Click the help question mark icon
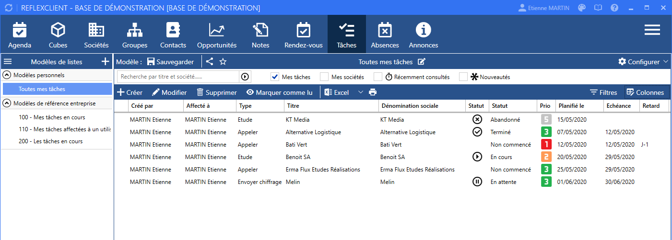 (x=614, y=8)
